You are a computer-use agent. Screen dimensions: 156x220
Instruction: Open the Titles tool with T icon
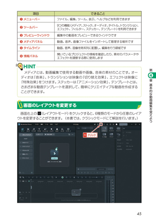point(39,130)
